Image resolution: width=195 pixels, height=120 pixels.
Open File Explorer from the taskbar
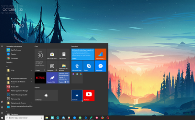point(47,118)
